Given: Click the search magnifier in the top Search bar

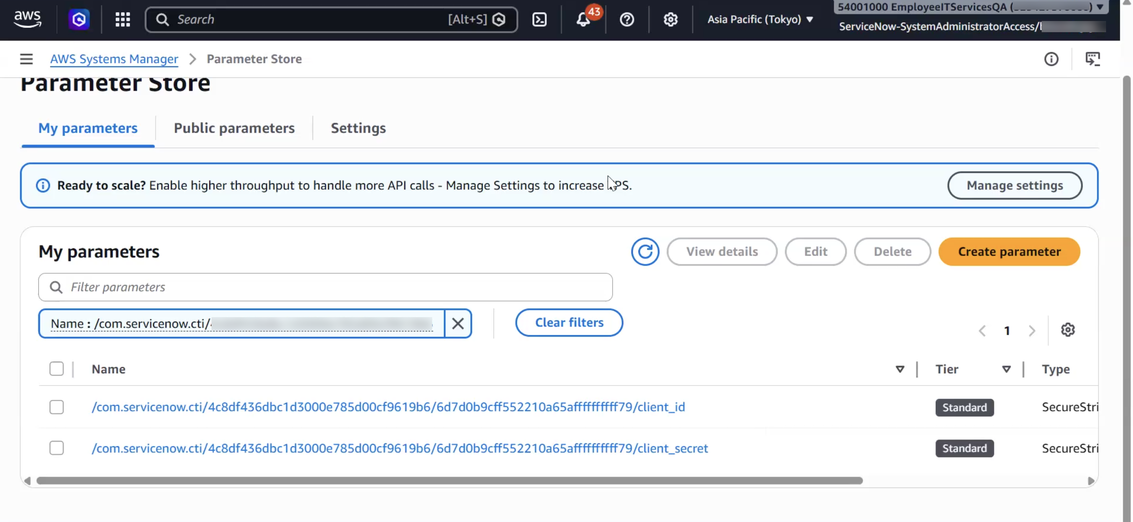Looking at the screenshot, I should (162, 19).
